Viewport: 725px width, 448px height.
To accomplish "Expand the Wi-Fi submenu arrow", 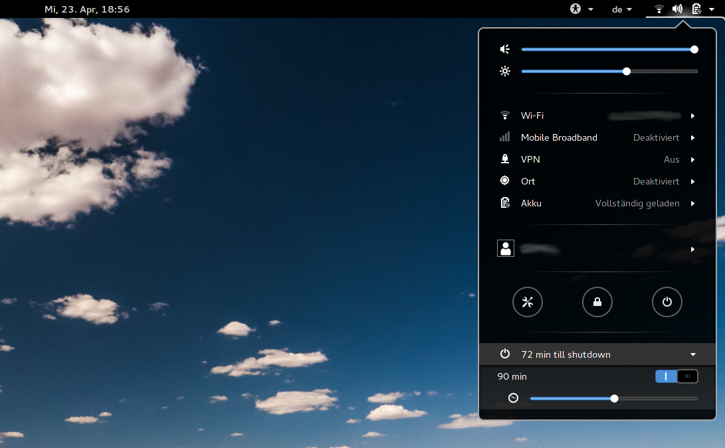I will 692,115.
